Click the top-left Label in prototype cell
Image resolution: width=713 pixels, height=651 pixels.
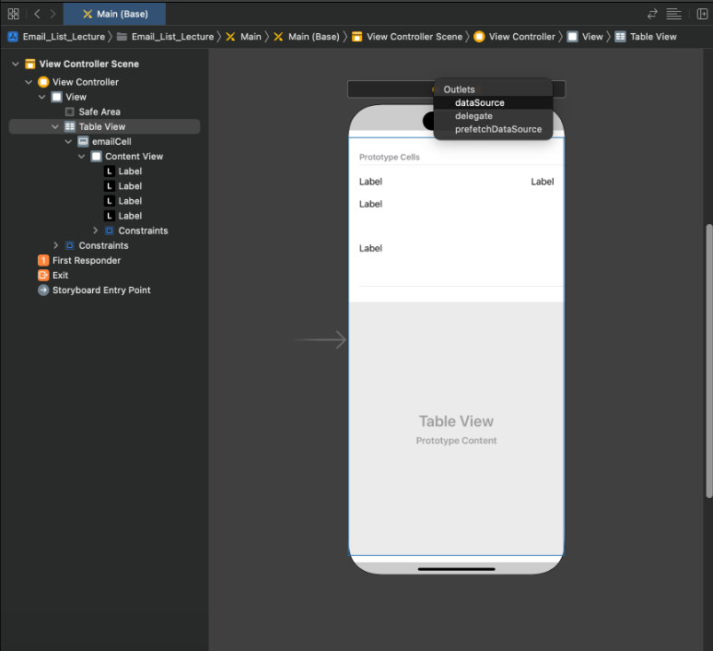click(370, 182)
